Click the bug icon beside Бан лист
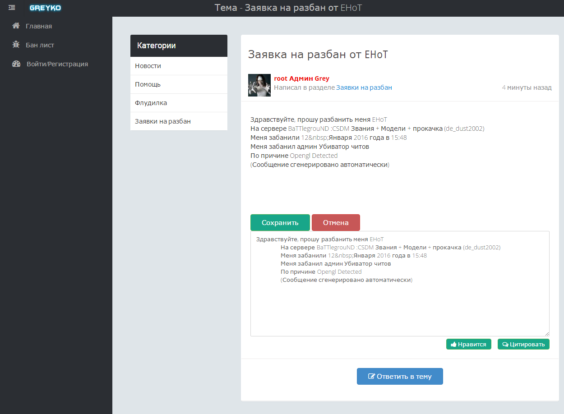The width and height of the screenshot is (564, 414). (16, 45)
